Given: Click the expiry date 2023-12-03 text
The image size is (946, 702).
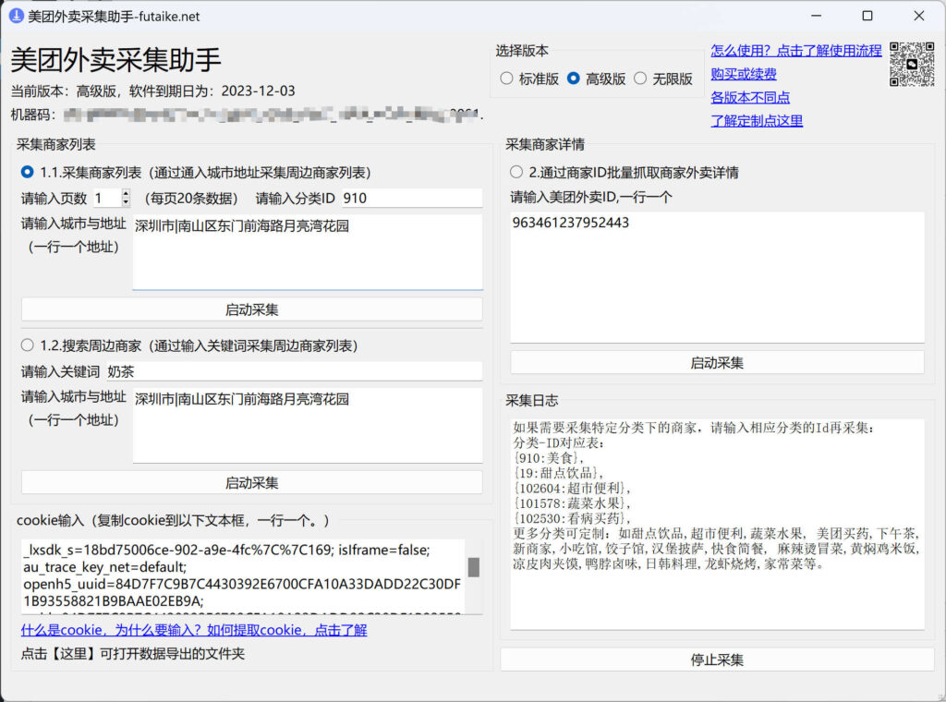Looking at the screenshot, I should [x=259, y=91].
